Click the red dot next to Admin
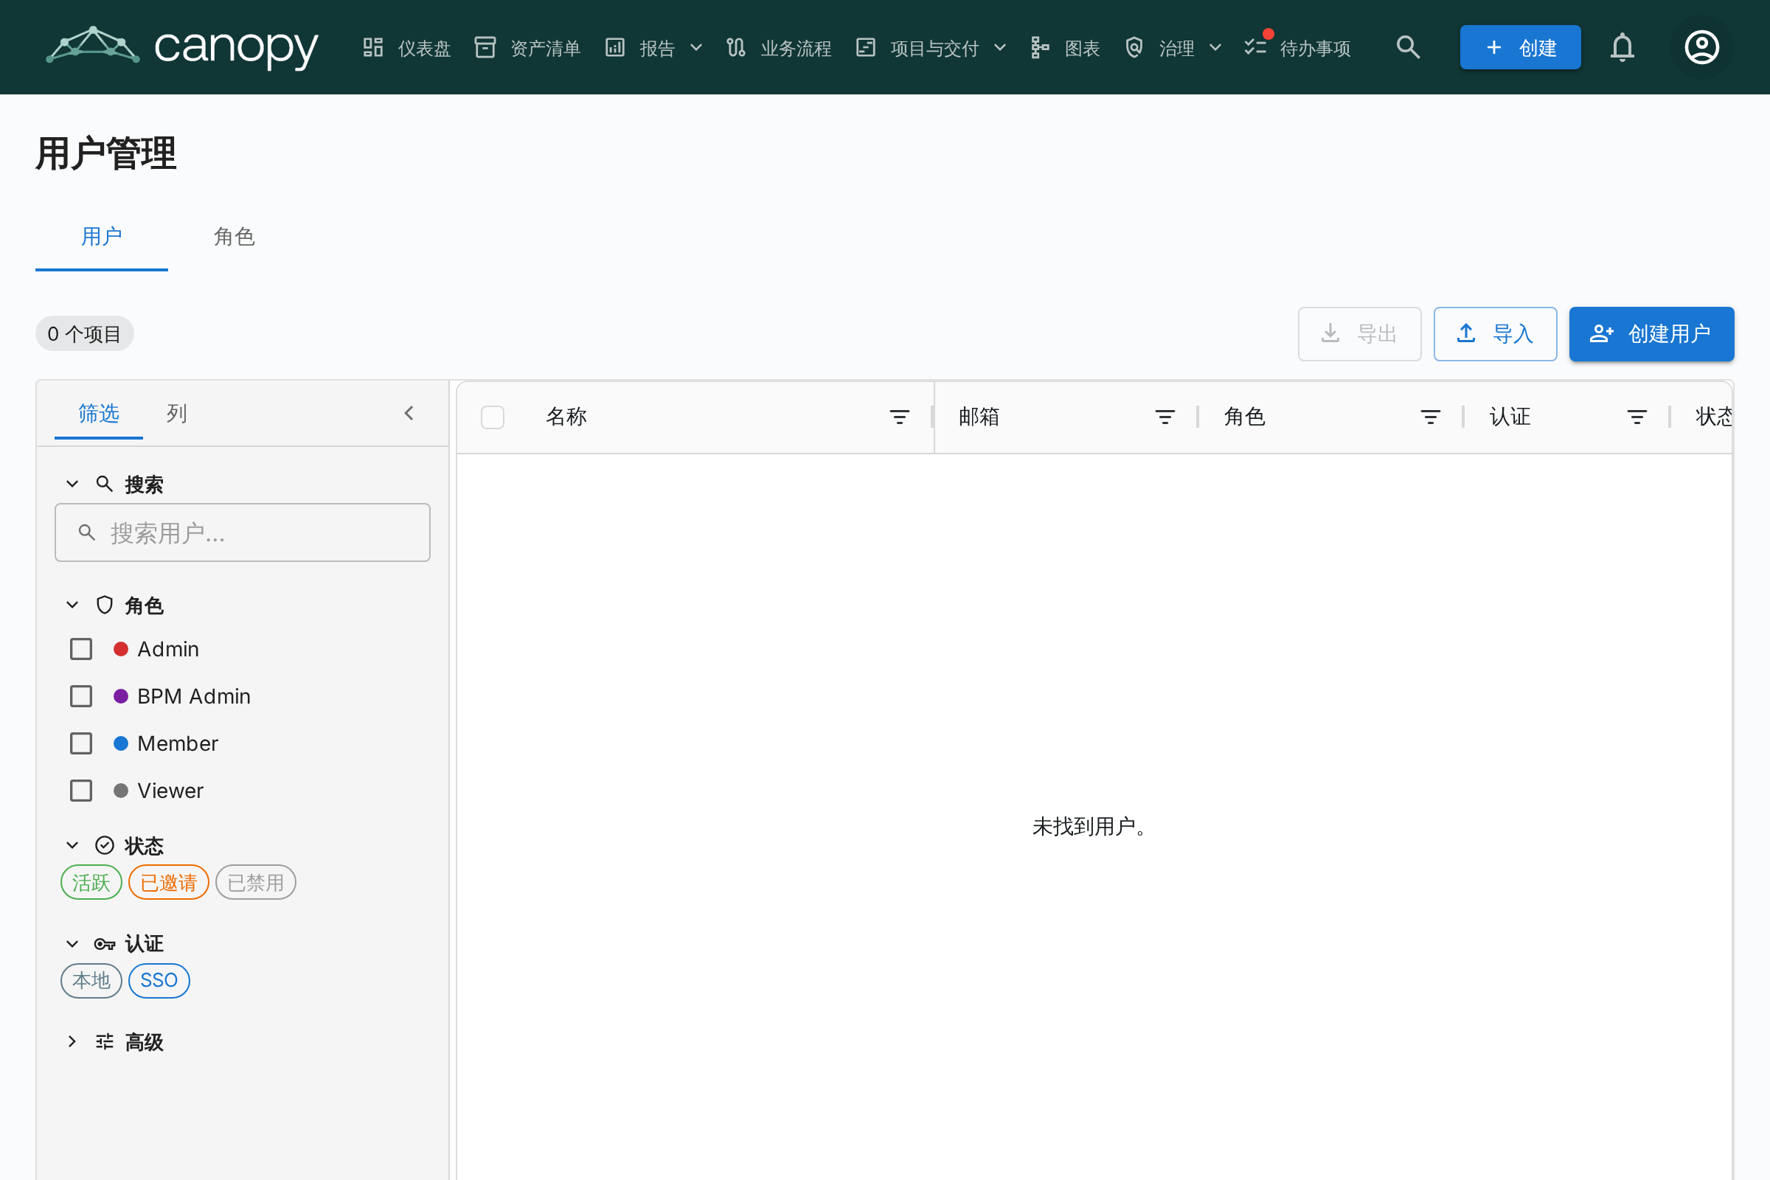The height and width of the screenshot is (1180, 1770). click(x=120, y=649)
